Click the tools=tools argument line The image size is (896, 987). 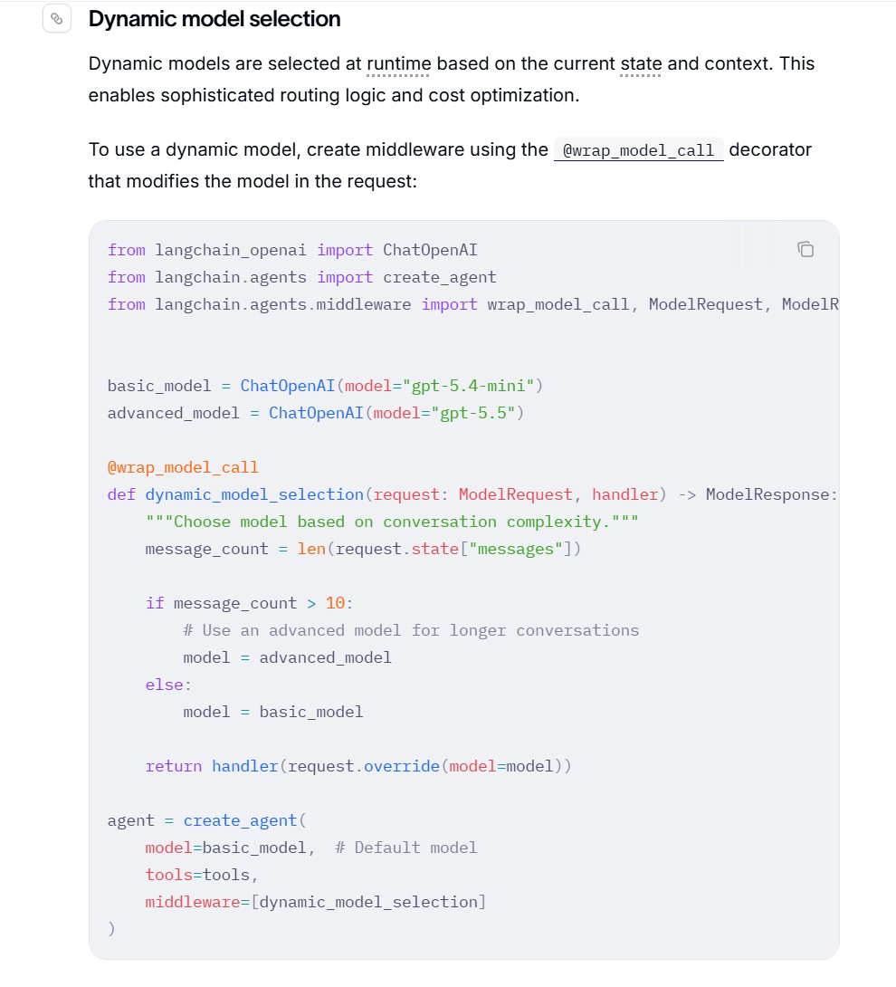[201, 875]
